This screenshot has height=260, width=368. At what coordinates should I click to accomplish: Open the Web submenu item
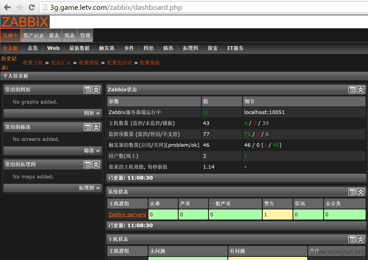53,48
